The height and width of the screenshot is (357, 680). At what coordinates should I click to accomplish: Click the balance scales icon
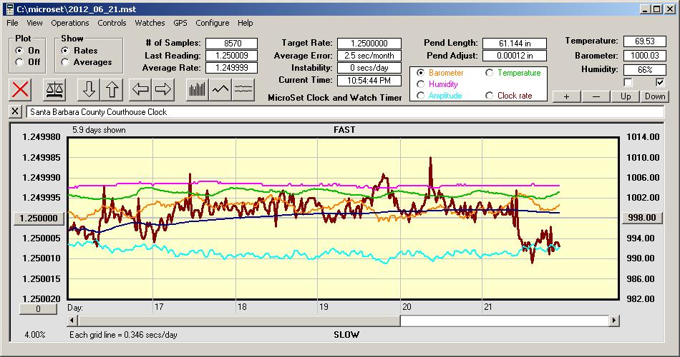tap(54, 89)
